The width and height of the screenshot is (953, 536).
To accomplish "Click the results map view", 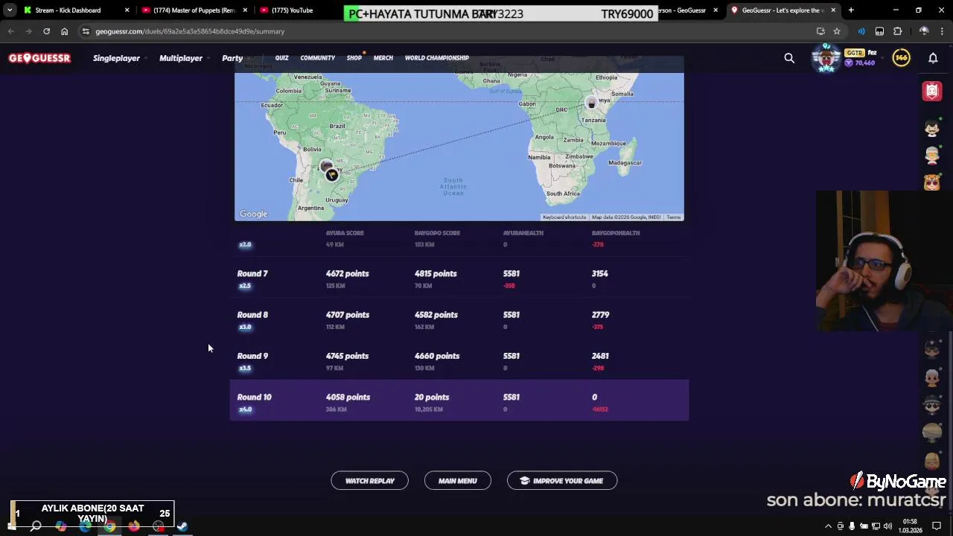I will [459, 140].
